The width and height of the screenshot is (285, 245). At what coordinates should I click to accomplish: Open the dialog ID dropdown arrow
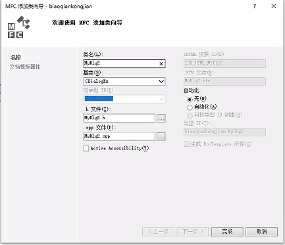[161, 99]
